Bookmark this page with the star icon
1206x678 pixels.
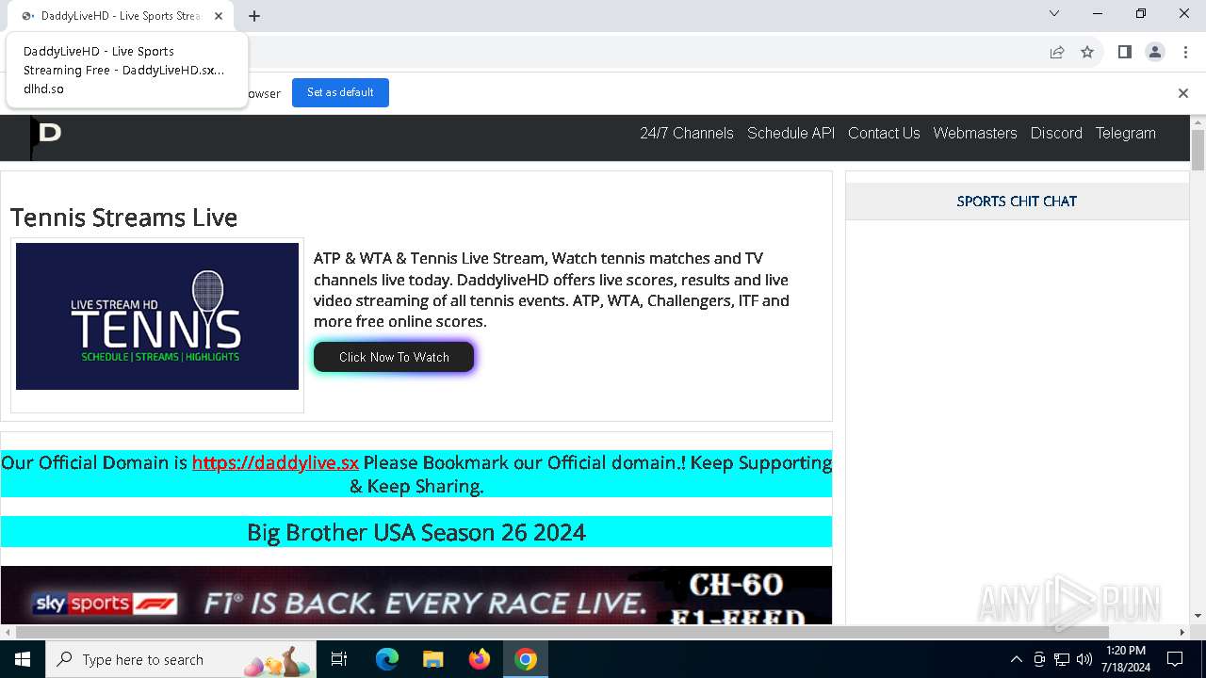(1087, 52)
